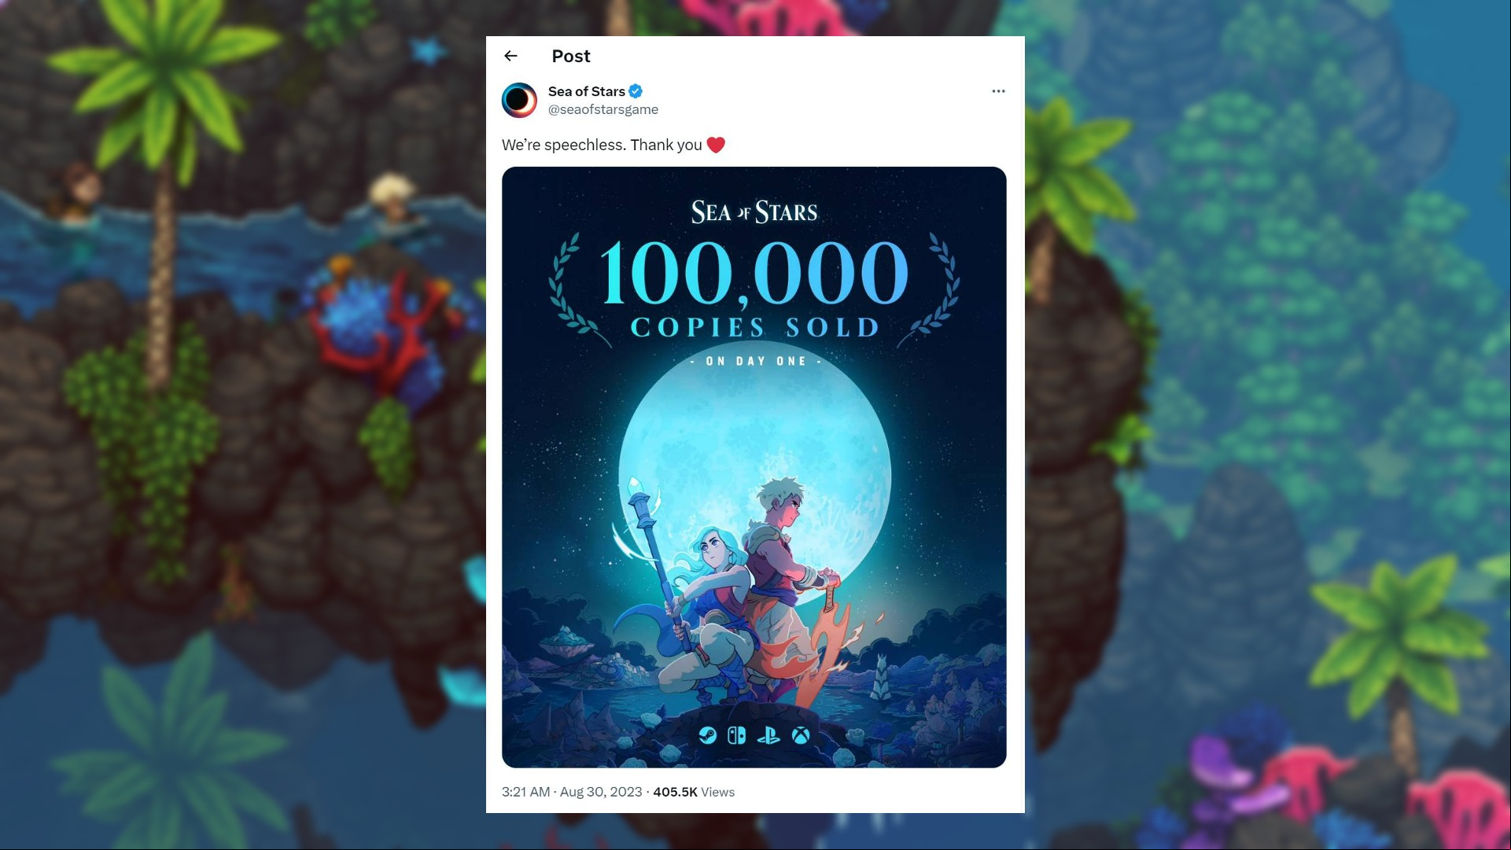
Task: Click the Xbox logo on poster
Action: tap(801, 735)
